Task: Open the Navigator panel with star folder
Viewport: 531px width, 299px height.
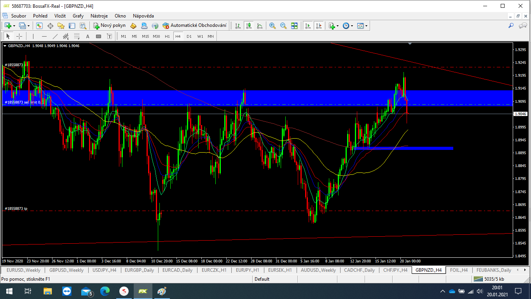Action: 61,26
